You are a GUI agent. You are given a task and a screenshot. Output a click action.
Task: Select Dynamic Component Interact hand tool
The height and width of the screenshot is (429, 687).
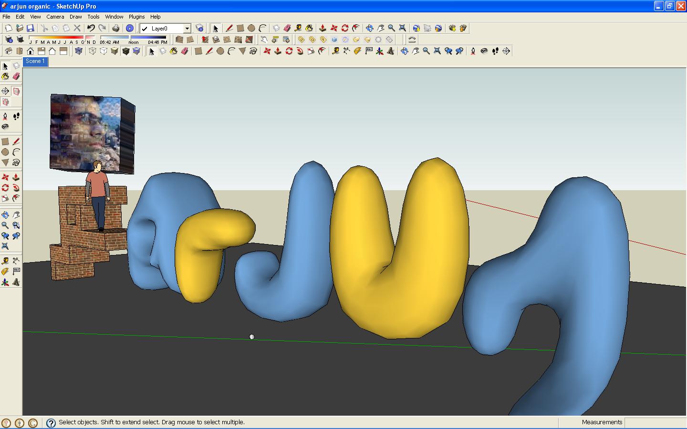(x=264, y=40)
